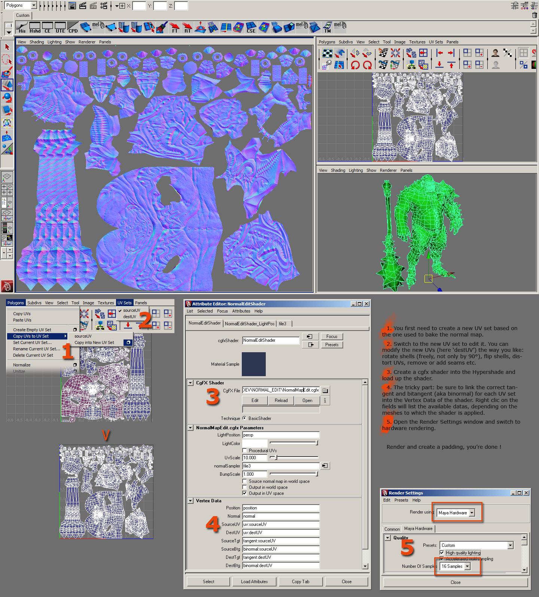Toggle image display face icon in UV editor

coord(496,53)
